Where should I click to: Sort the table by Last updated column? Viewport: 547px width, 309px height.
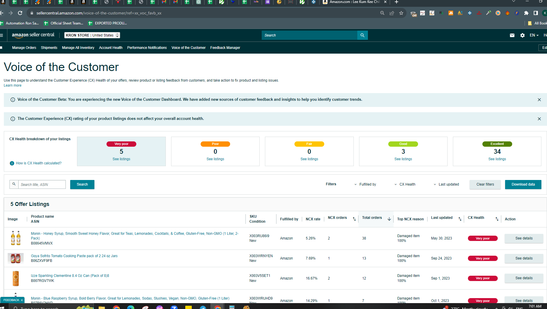coord(460,219)
